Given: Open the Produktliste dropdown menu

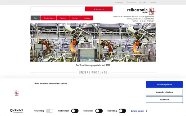Looking at the screenshot, I should (x=49, y=18).
